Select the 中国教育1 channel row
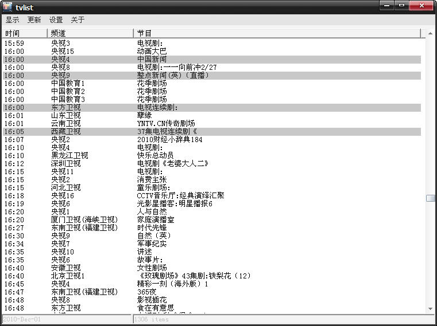Image resolution: width=437 pixels, height=326 pixels. click(212, 84)
